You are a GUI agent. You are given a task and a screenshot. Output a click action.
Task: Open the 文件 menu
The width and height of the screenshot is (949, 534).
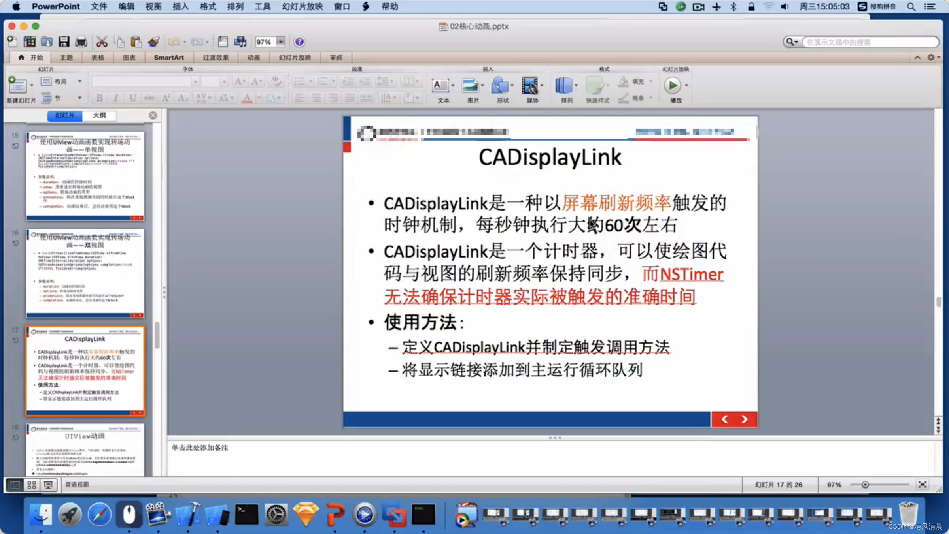(x=99, y=6)
